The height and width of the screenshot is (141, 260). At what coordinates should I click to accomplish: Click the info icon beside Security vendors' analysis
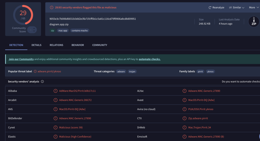click(42, 82)
